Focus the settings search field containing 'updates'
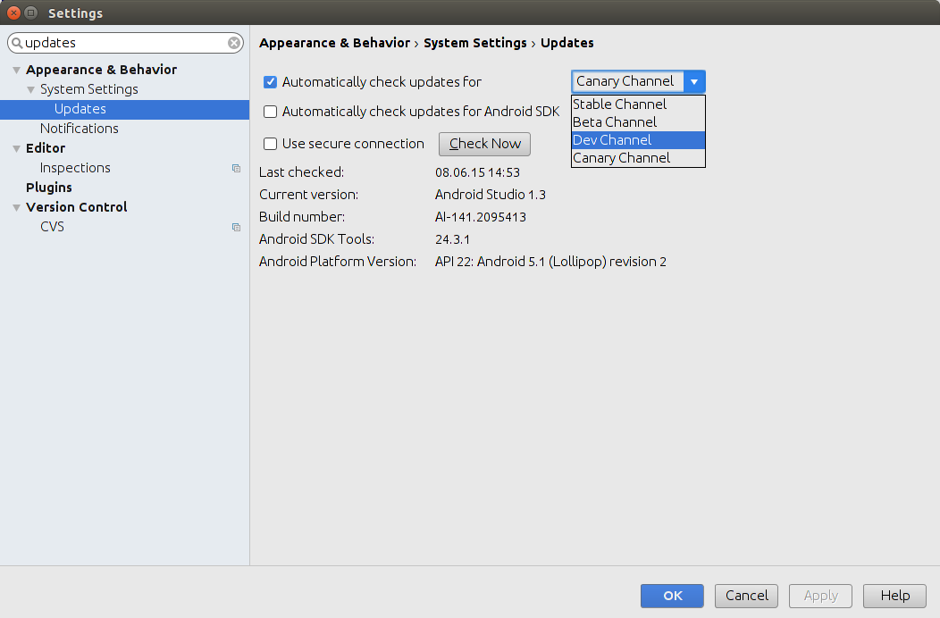This screenshot has width=940, height=618. 125,43
